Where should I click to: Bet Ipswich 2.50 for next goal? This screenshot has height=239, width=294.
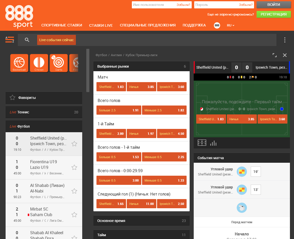[172, 204]
